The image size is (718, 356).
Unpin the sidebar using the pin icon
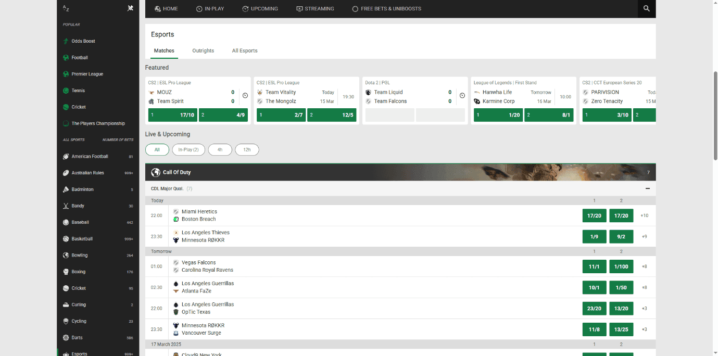coord(130,8)
